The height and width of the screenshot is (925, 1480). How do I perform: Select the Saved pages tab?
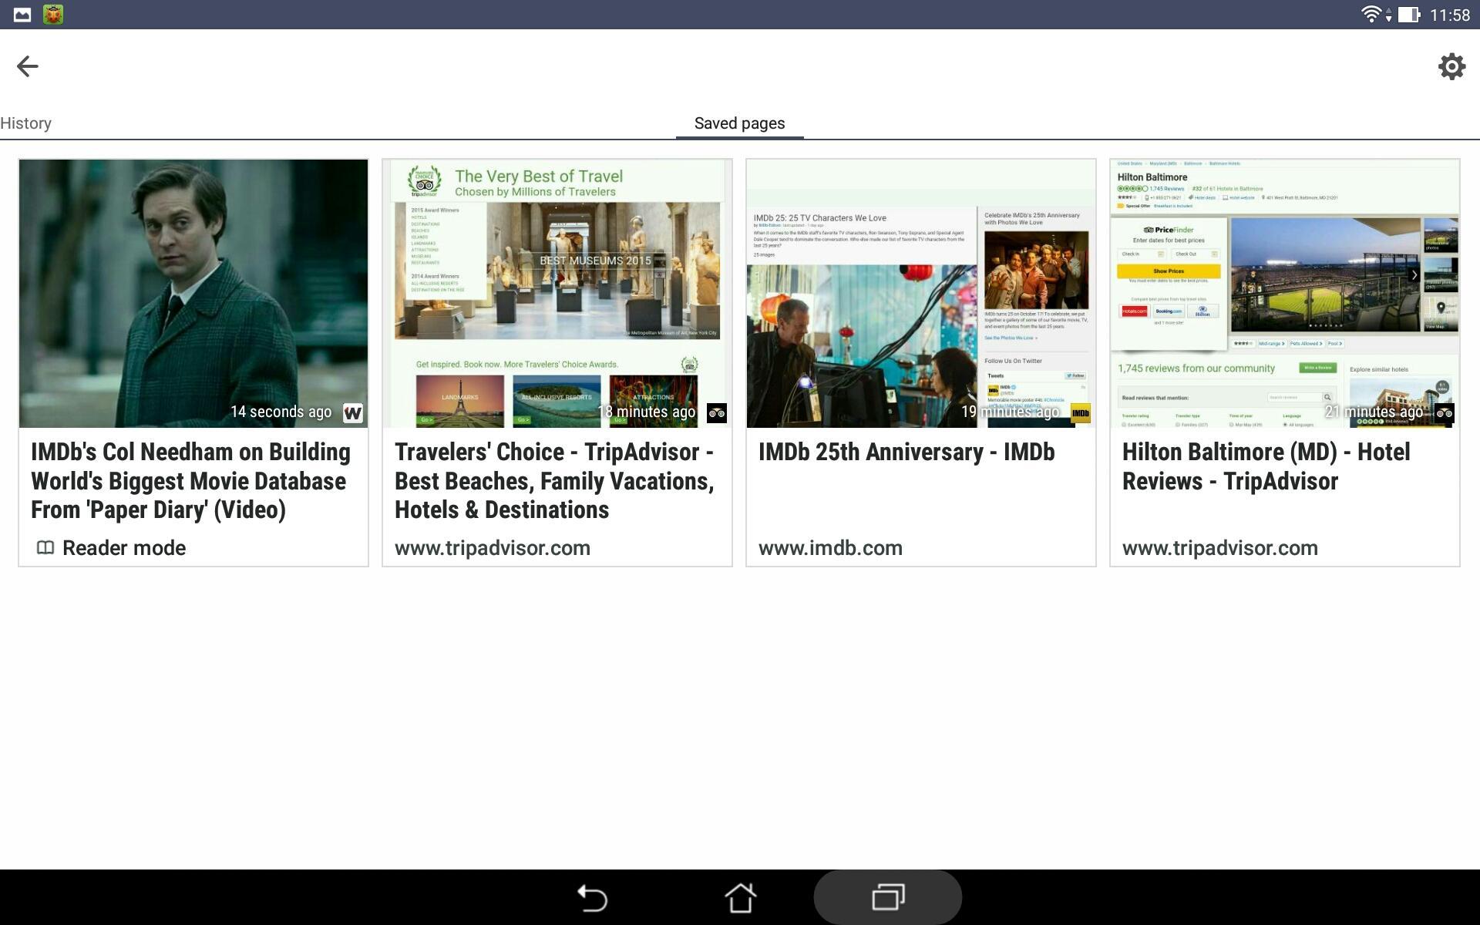click(739, 123)
